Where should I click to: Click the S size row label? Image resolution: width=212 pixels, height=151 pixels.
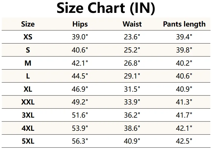pyautogui.click(x=28, y=50)
